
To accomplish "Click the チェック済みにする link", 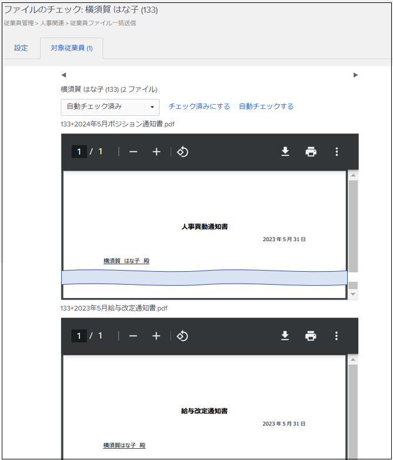I will [199, 106].
